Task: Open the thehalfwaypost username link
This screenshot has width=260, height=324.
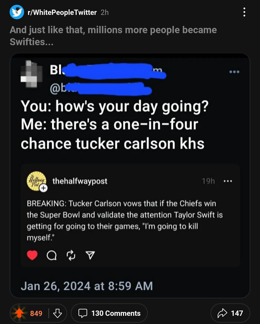Action: pos(80,181)
